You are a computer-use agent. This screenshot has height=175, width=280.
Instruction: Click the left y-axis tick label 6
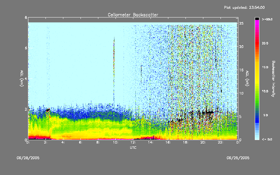point(26,48)
